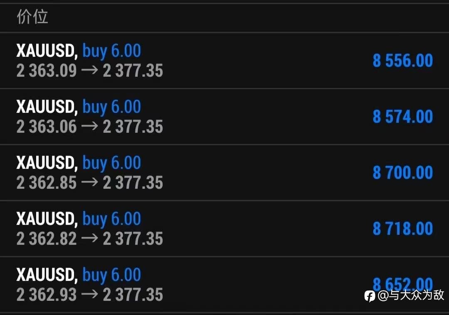Open the XAUUSD trade entered at 2 362.82
449x315 pixels.
(x=224, y=229)
